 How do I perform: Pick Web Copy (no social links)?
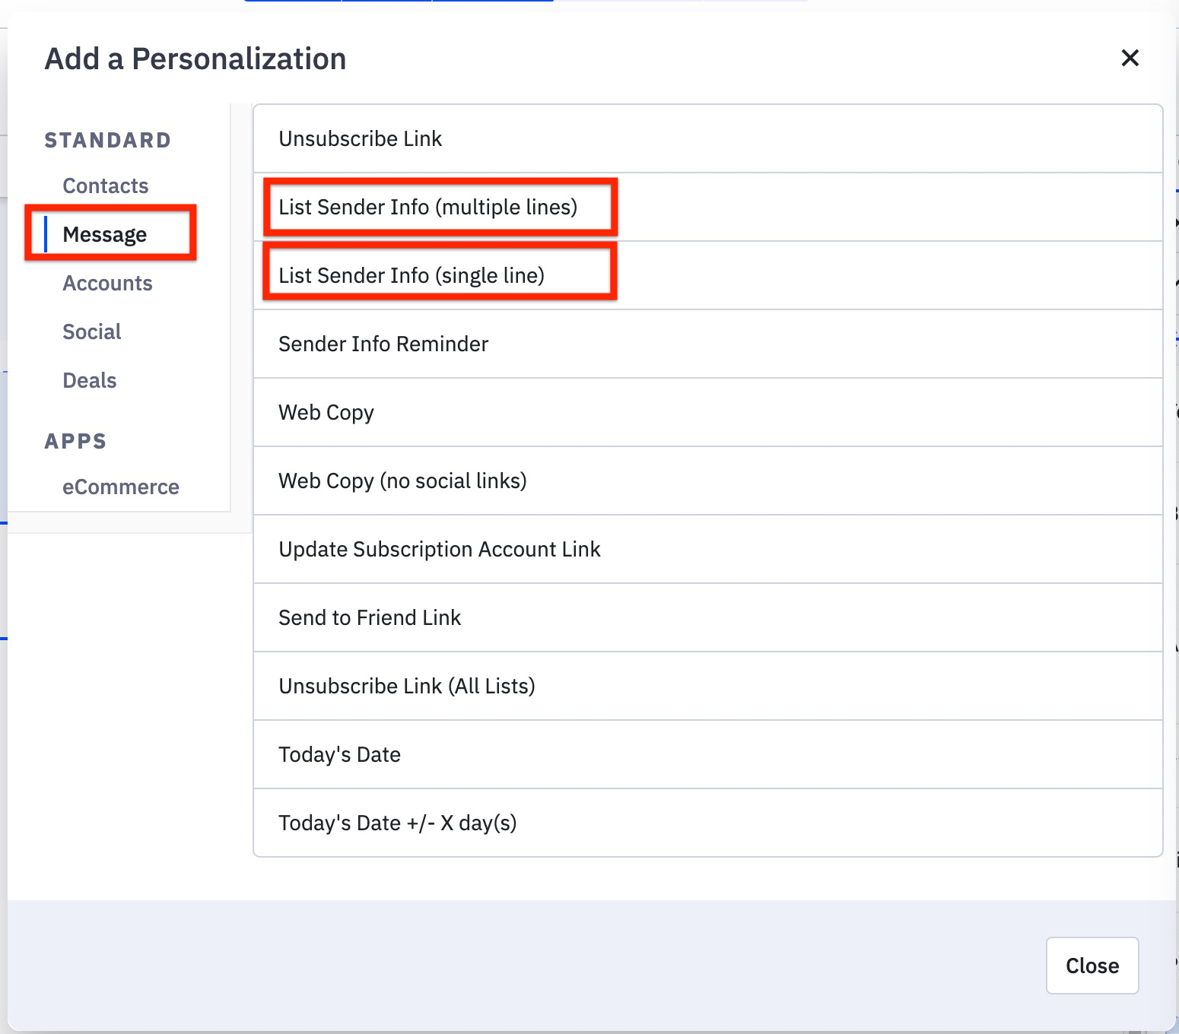pos(402,481)
